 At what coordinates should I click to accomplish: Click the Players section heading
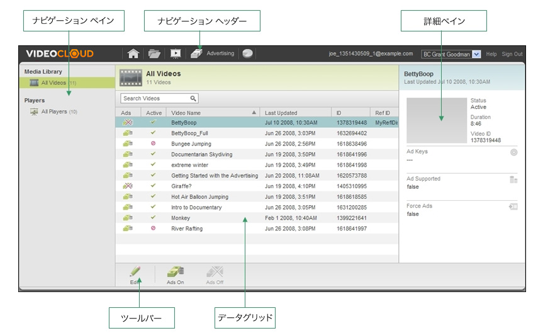[35, 101]
